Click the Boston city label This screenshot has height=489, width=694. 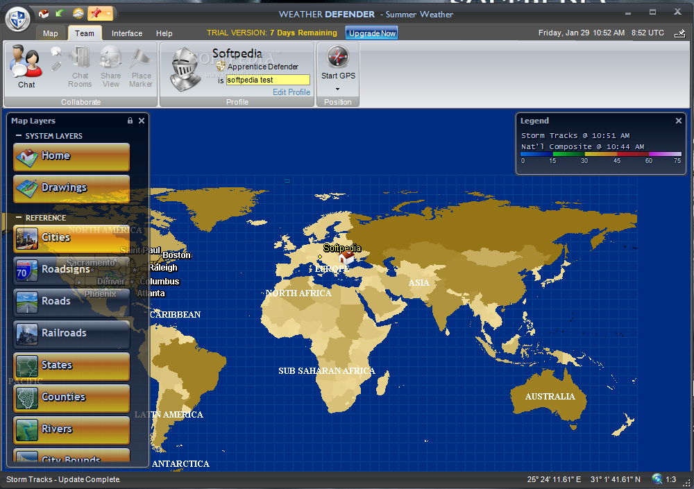[176, 255]
